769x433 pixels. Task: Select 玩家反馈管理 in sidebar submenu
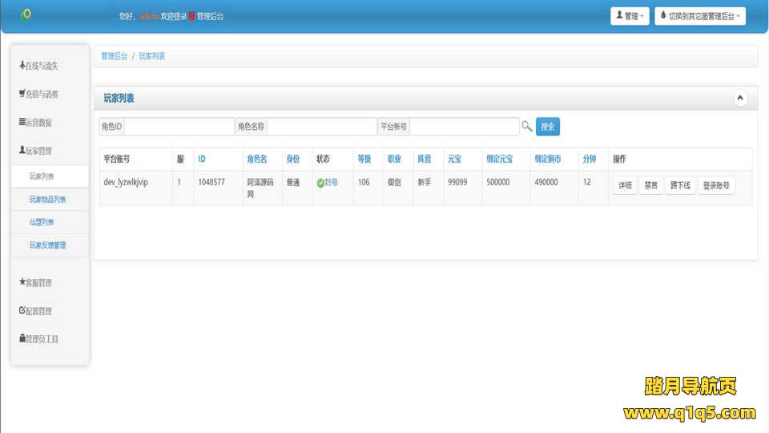48,245
